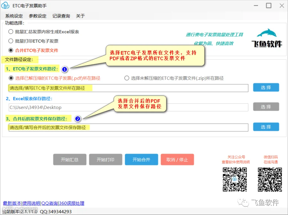This screenshot has width=288, height=215.
Task: Maximize the ETC电子发票助手 window
Action: (x=269, y=5)
